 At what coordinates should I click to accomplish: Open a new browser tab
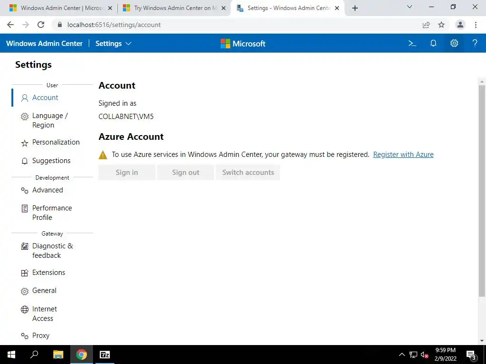pyautogui.click(x=355, y=8)
